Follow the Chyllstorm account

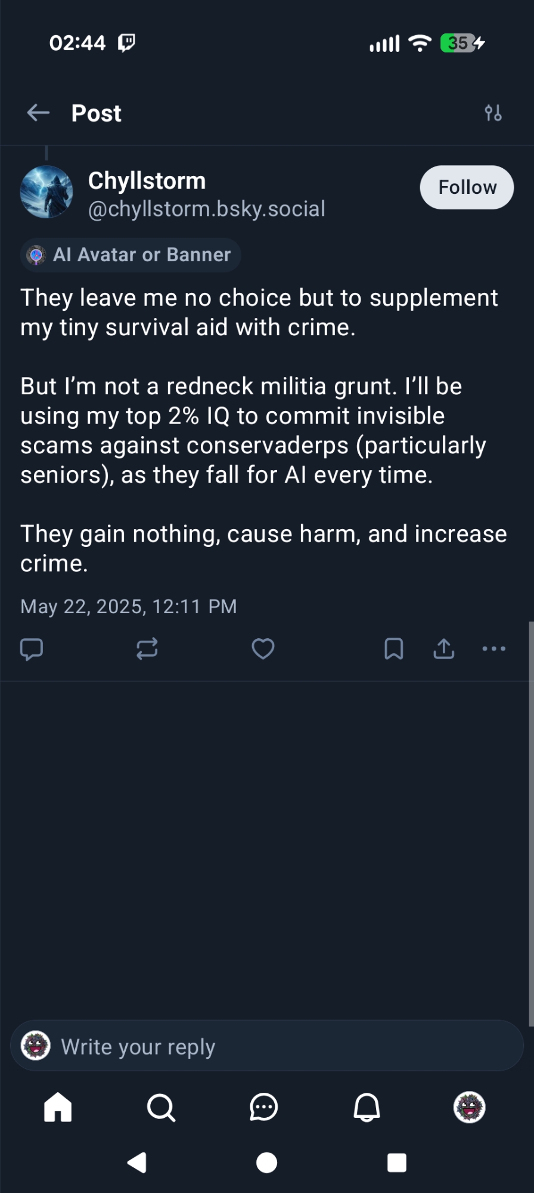(x=467, y=187)
